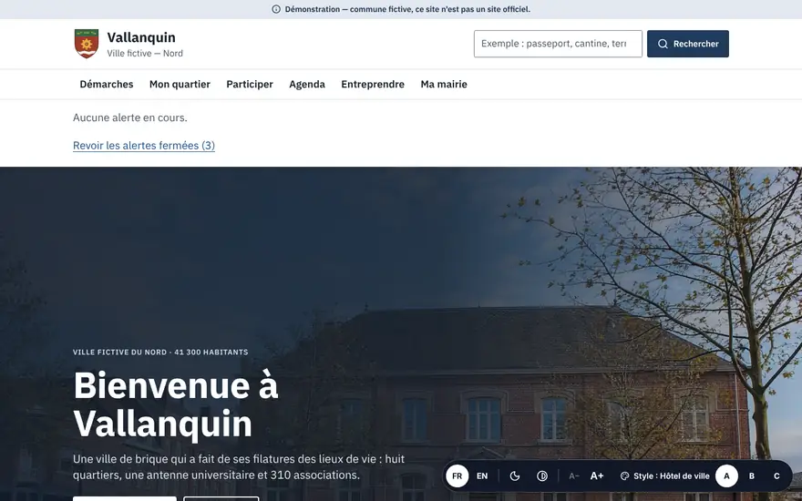Click the 'Une ville de brique' description paragraph
Viewport: 802px width, 501px height.
tap(239, 467)
